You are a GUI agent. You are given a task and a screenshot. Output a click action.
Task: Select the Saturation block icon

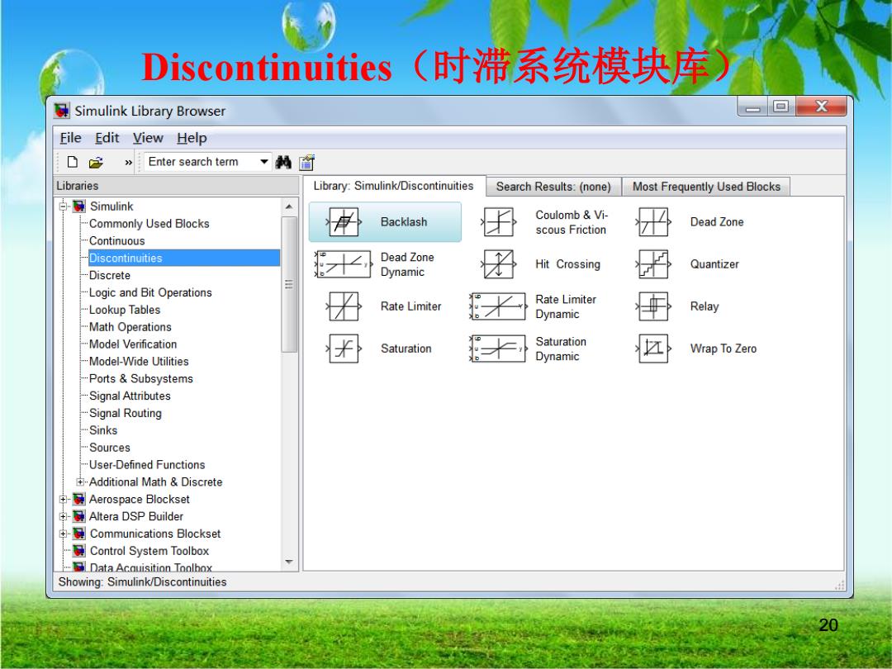point(344,349)
